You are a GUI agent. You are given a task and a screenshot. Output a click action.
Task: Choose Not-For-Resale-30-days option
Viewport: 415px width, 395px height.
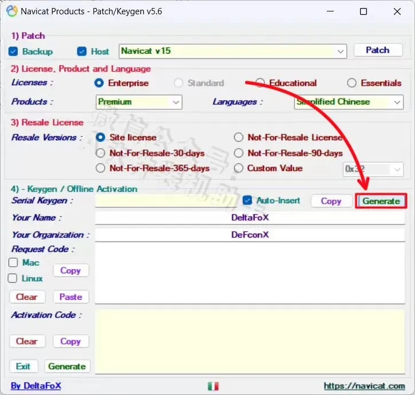pyautogui.click(x=100, y=153)
